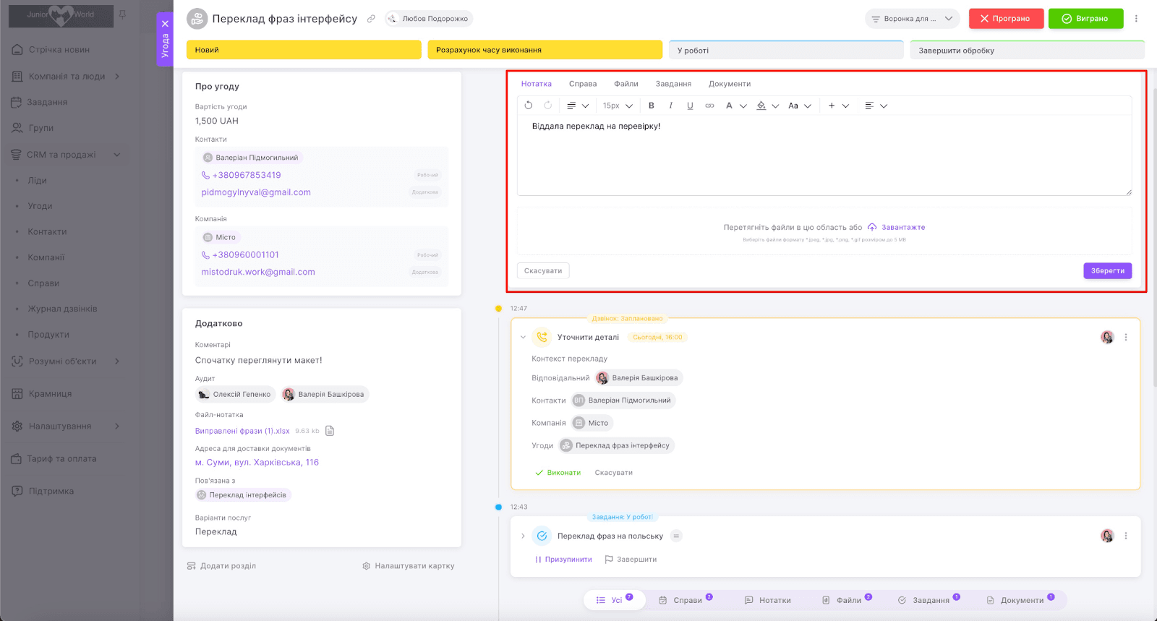This screenshot has width=1157, height=621.
Task: Open the Aa text case dropdown
Action: pyautogui.click(x=800, y=106)
